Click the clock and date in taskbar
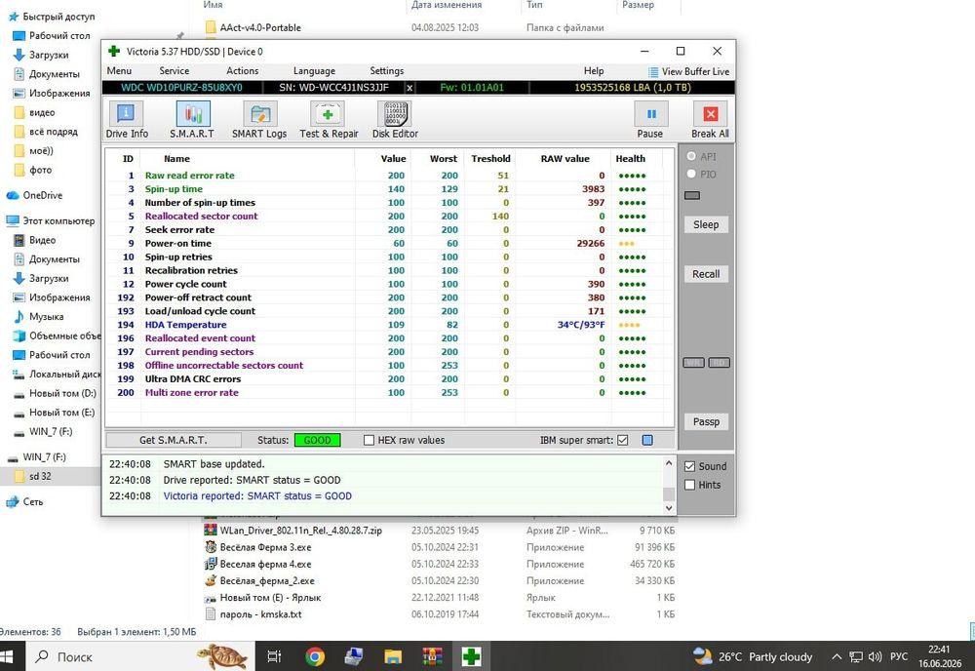The image size is (975, 671). (x=940, y=656)
